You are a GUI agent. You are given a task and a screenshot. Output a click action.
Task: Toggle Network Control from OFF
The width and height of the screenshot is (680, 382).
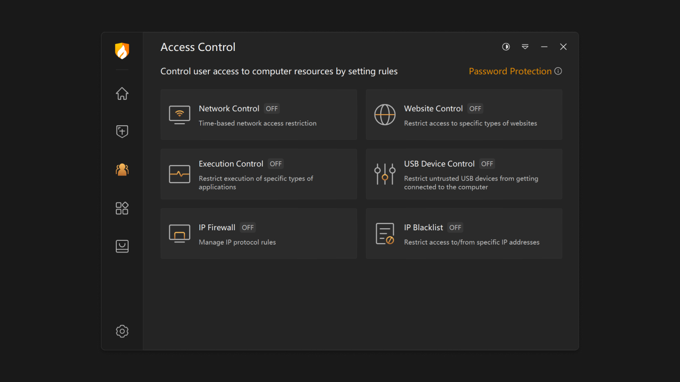[271, 108]
